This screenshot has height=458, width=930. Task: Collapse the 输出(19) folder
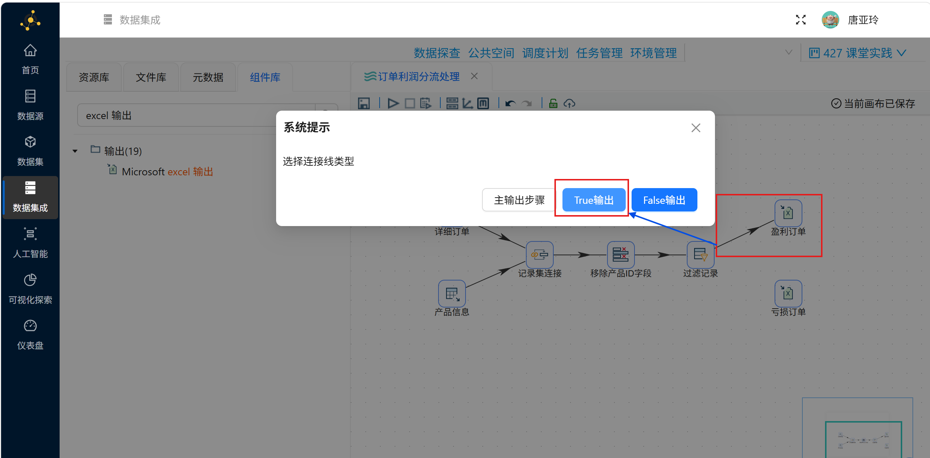click(75, 151)
